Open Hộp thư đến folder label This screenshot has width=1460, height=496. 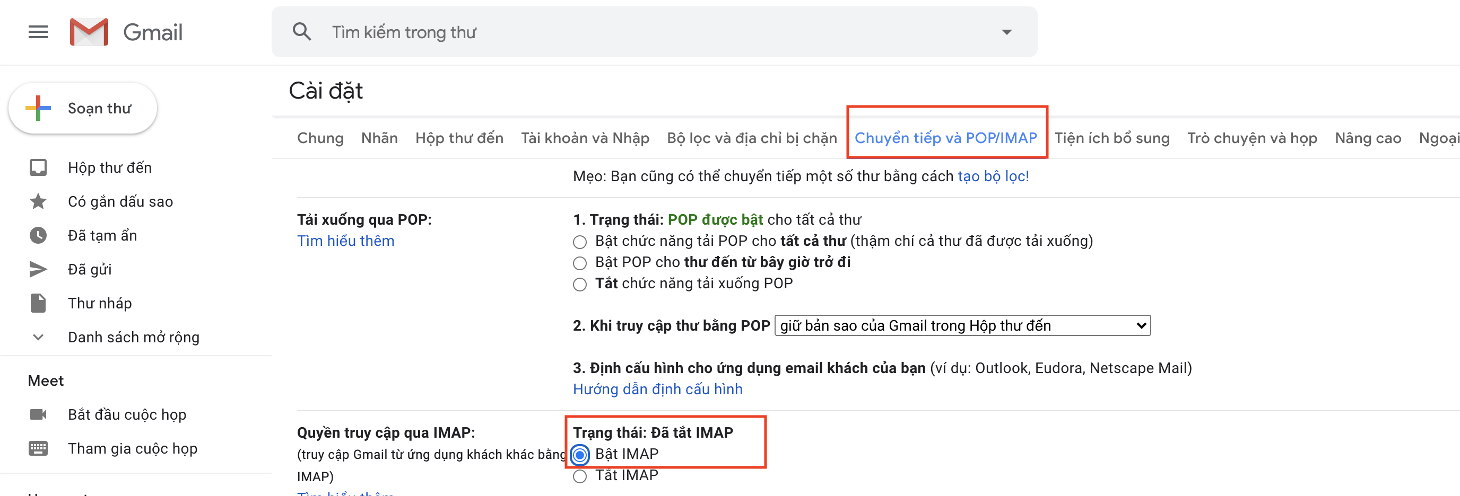pyautogui.click(x=110, y=167)
